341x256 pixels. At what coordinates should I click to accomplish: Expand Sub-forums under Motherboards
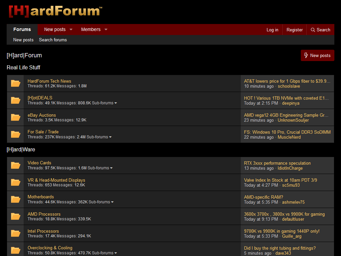[x=101, y=202]
